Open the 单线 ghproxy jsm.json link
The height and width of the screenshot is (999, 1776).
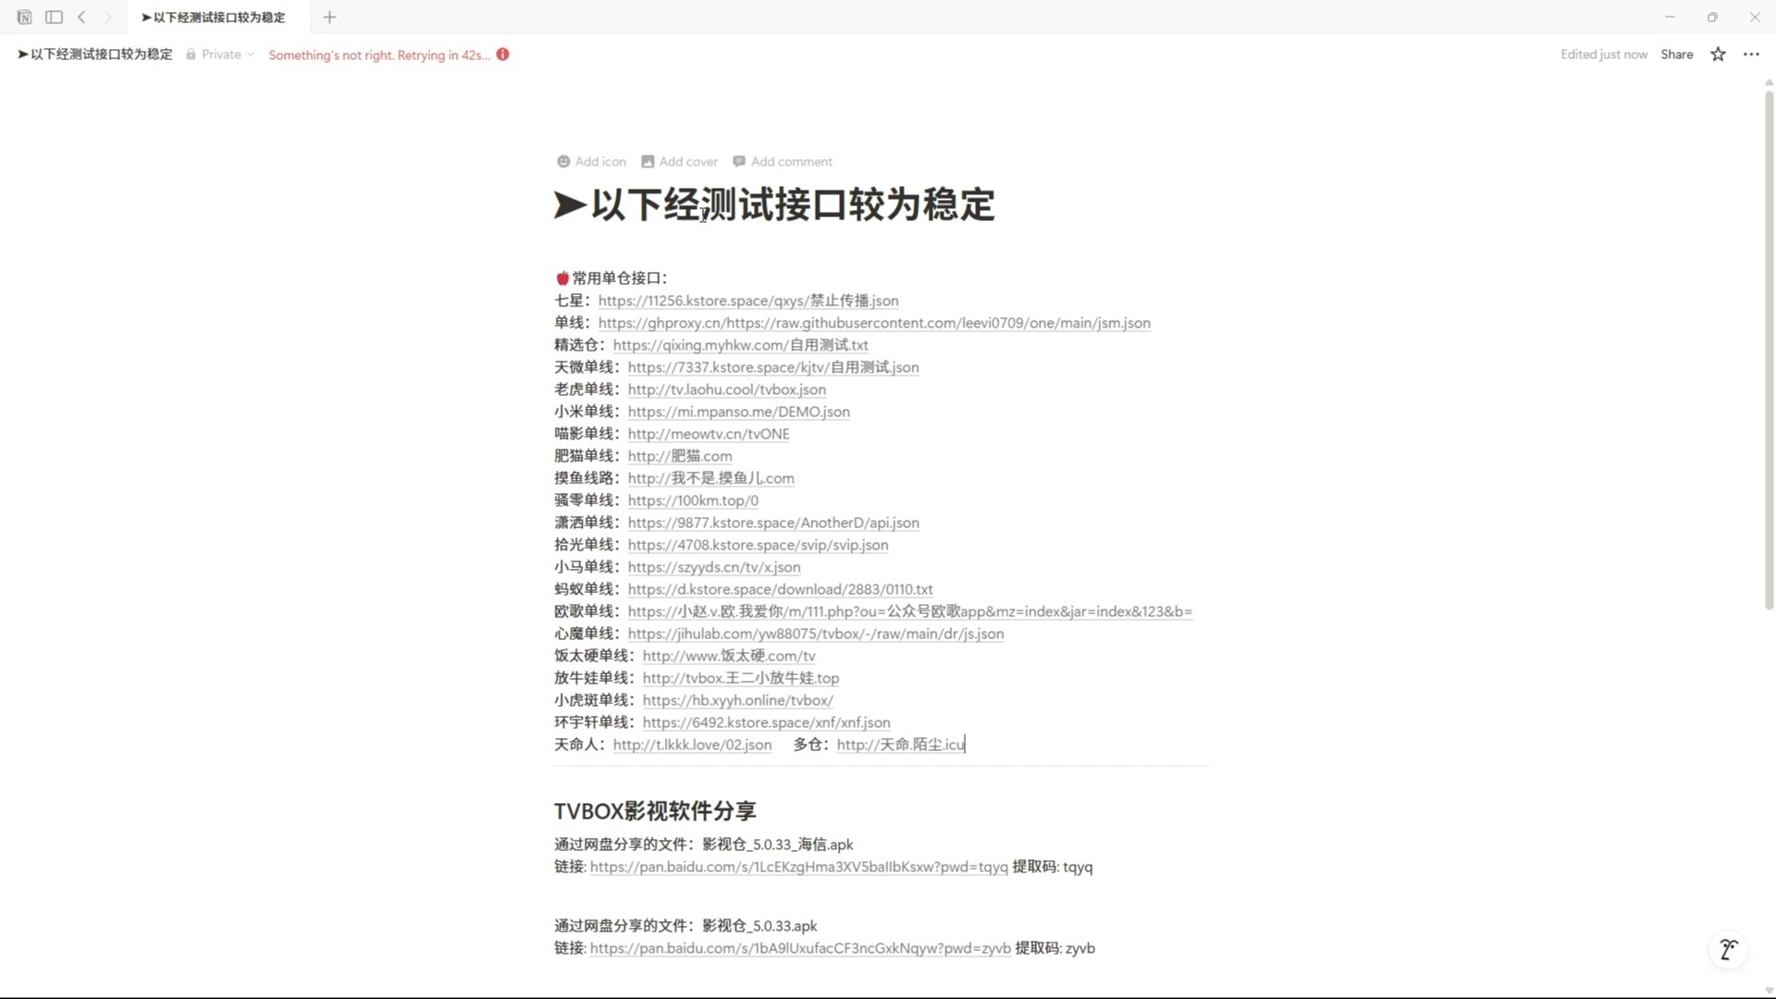pos(874,323)
